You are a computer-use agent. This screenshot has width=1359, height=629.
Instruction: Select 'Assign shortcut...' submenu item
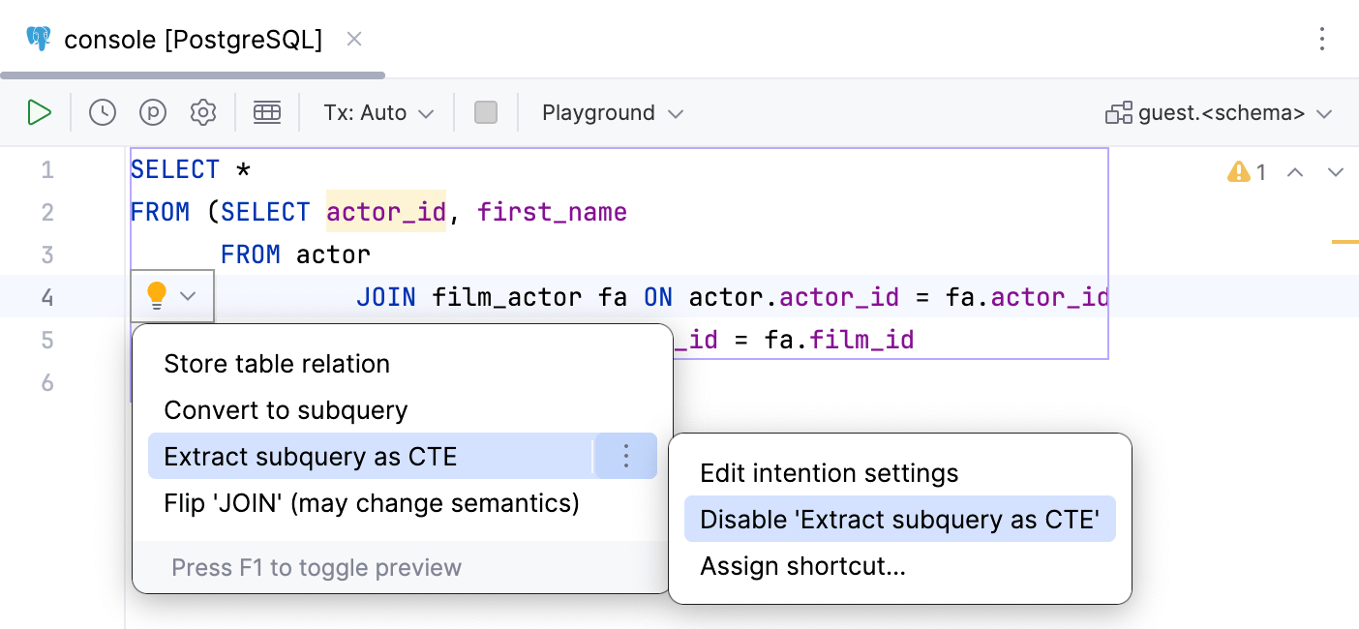tap(899, 566)
